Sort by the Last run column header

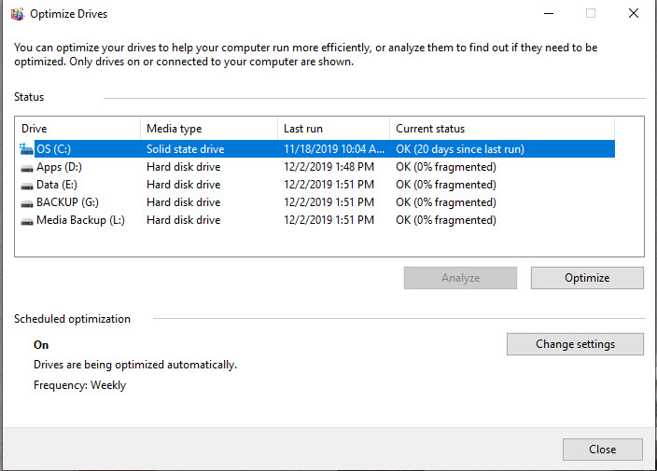[x=333, y=129]
